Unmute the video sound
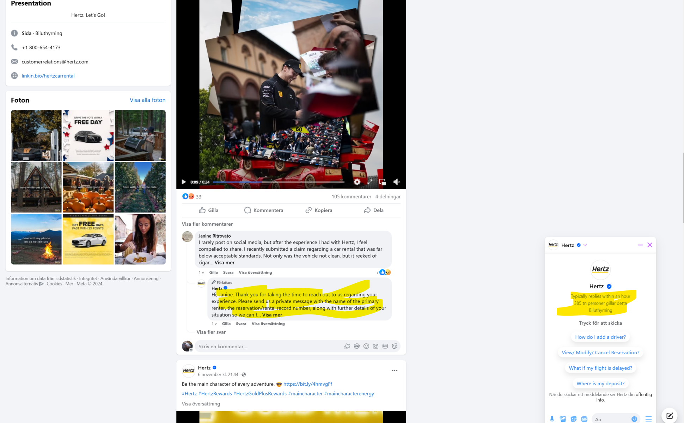The width and height of the screenshot is (684, 423). click(x=396, y=182)
